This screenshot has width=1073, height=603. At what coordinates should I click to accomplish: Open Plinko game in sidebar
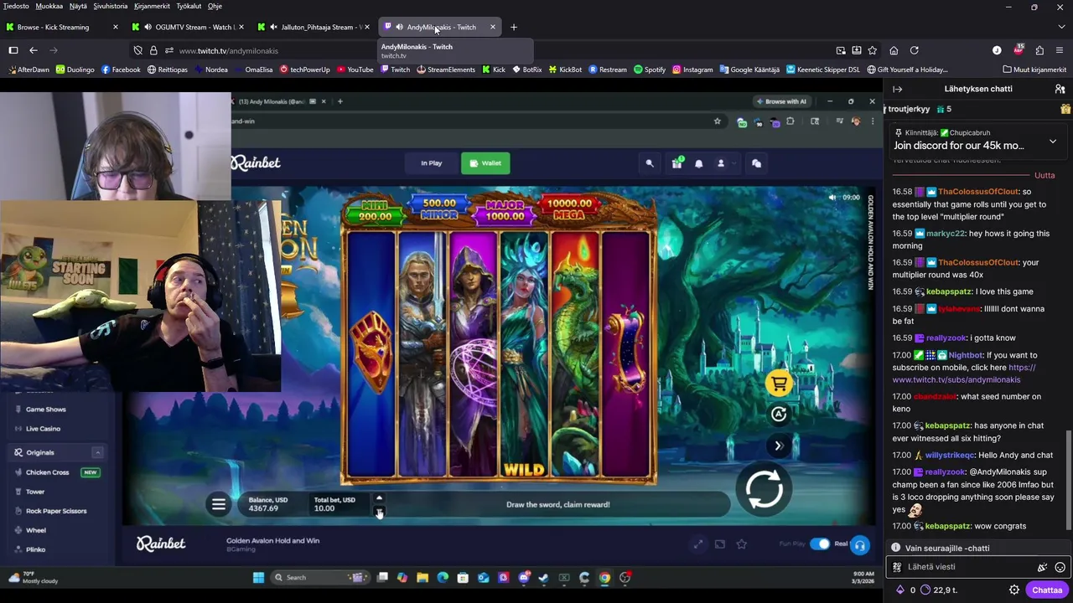coord(36,549)
